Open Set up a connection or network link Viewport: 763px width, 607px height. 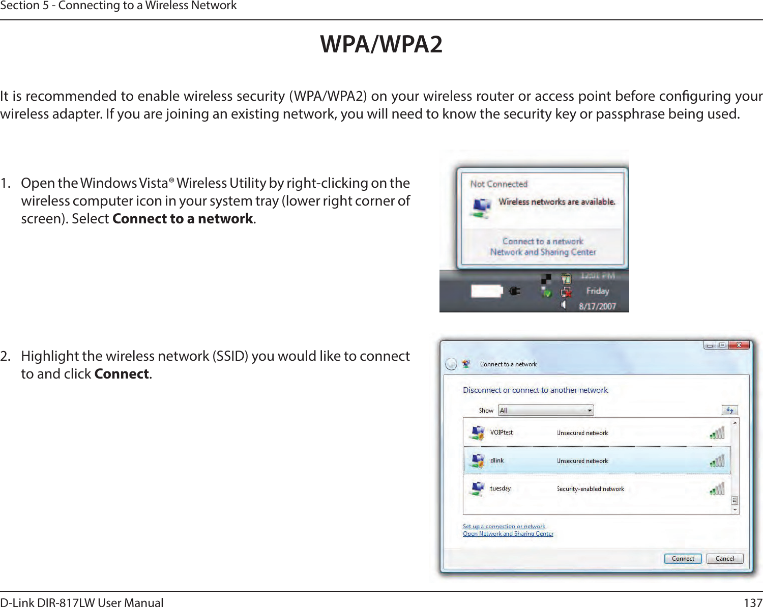[x=504, y=526]
